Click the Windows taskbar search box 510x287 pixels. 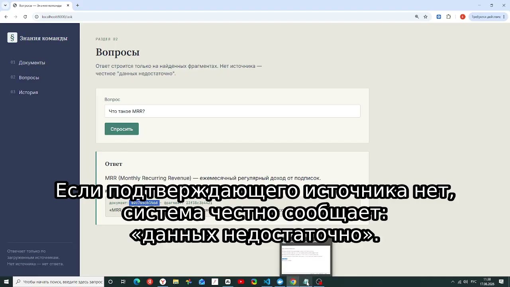coord(59,282)
